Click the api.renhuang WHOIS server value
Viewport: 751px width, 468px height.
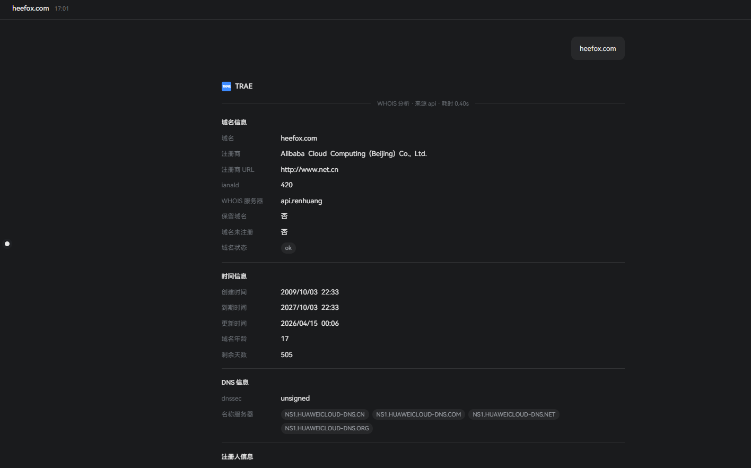[x=301, y=201]
